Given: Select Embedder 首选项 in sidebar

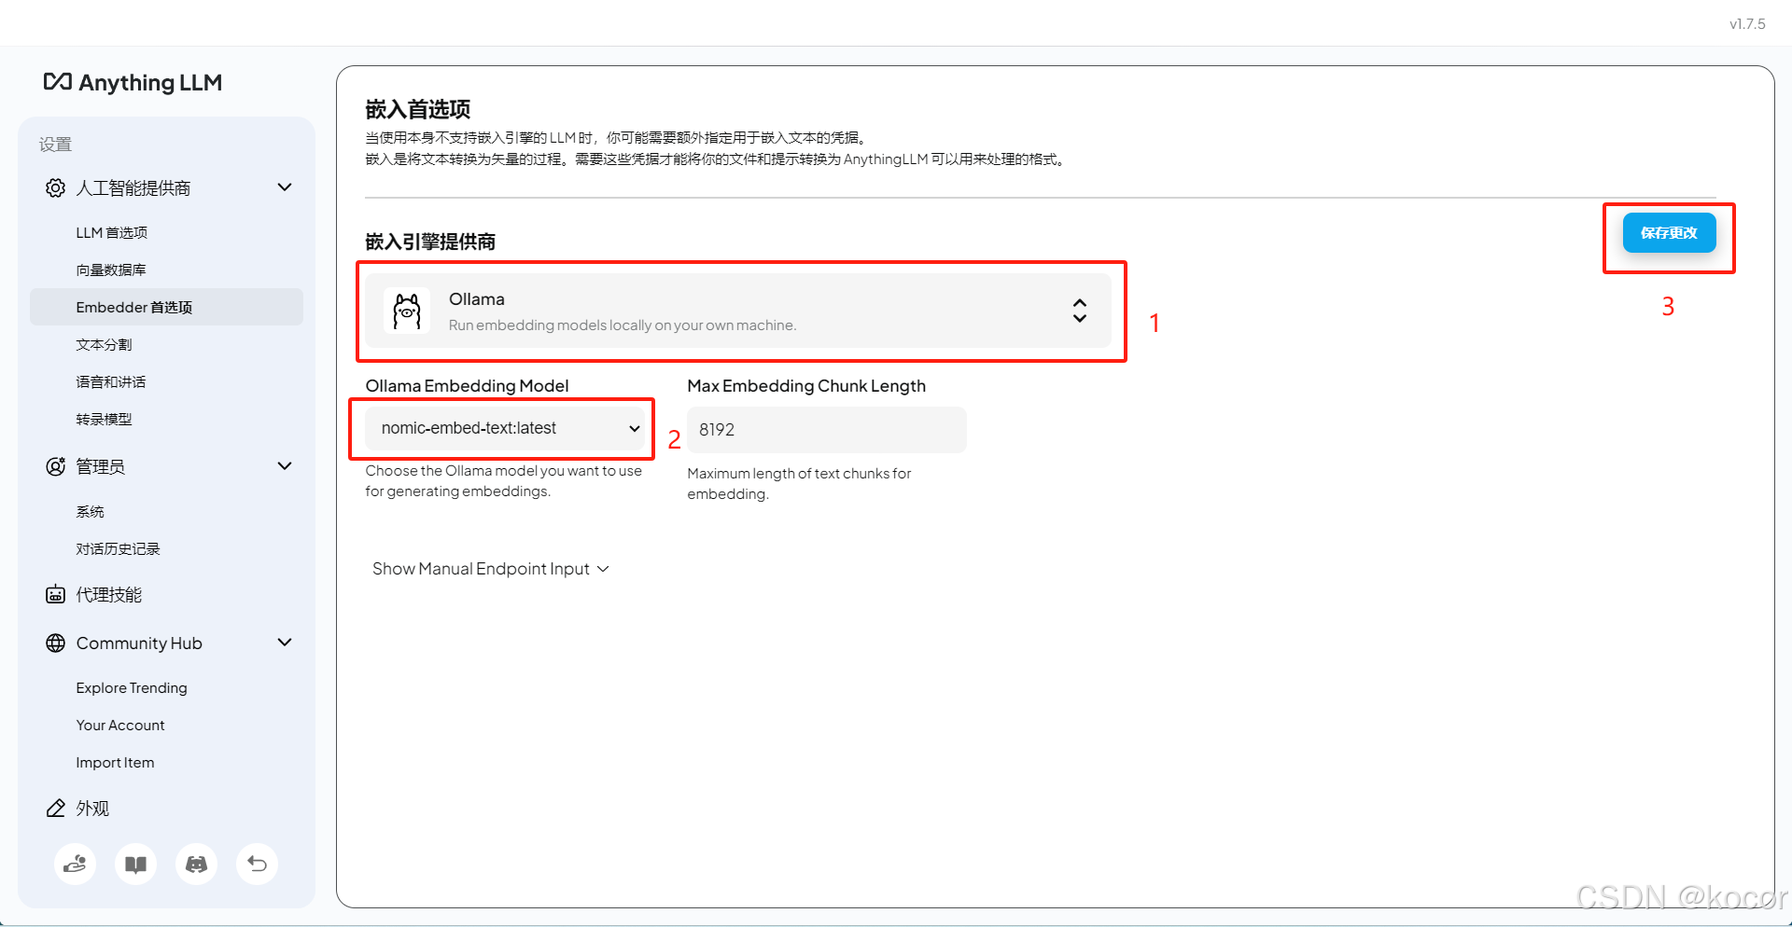Looking at the screenshot, I should pyautogui.click(x=166, y=307).
